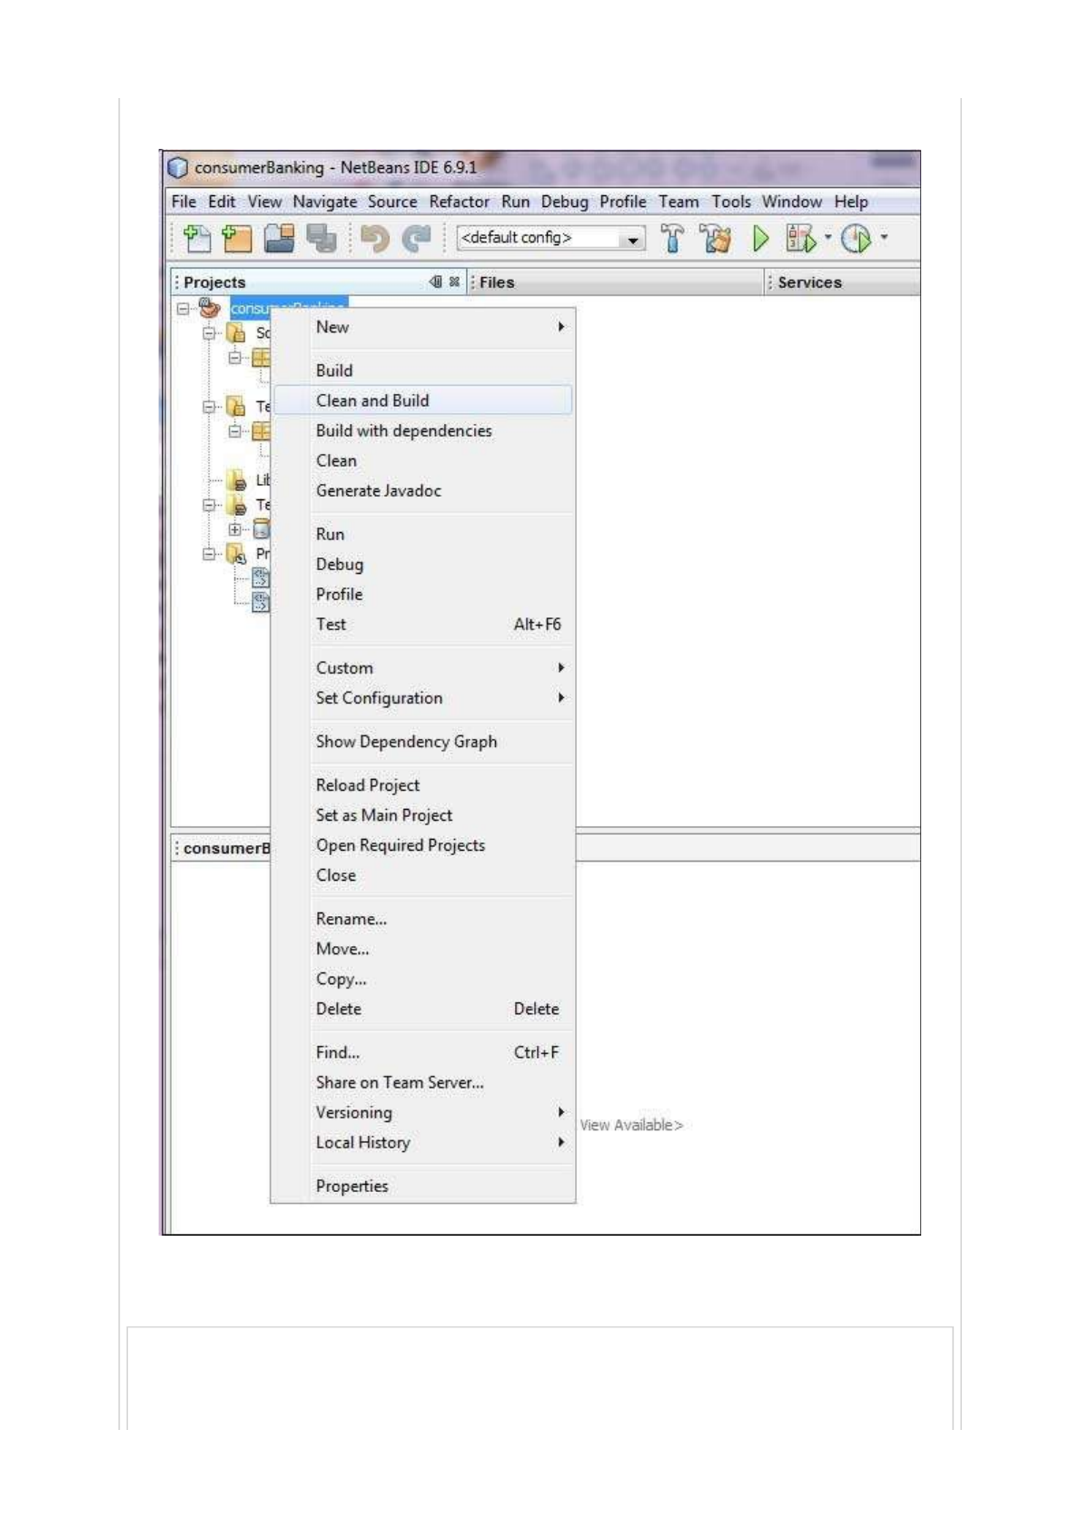Click the New Project toolbar icon
The width and height of the screenshot is (1080, 1528).
pos(236,238)
